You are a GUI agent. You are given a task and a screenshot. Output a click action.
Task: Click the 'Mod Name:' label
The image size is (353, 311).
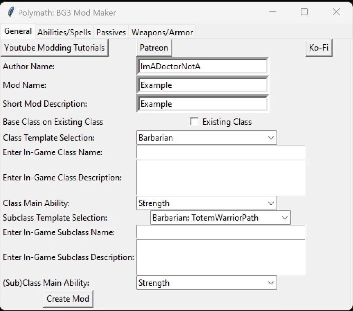point(25,85)
